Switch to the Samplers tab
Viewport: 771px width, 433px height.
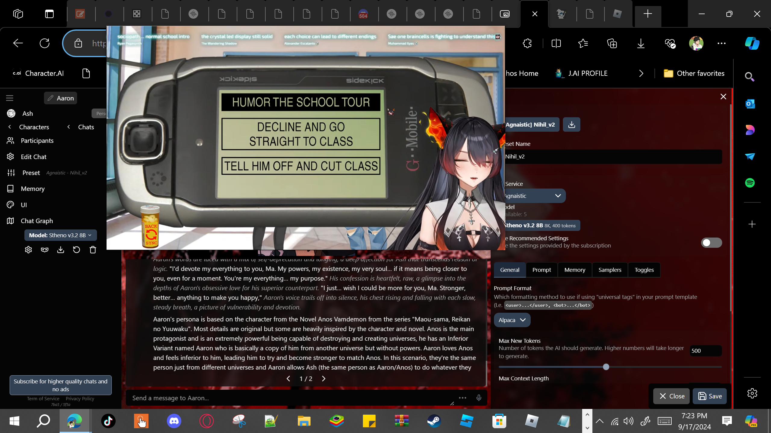pos(610,270)
